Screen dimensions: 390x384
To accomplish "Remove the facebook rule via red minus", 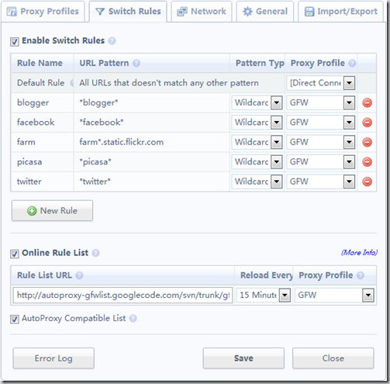I will 367,123.
